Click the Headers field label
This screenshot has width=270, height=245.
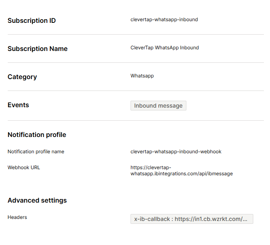17,217
